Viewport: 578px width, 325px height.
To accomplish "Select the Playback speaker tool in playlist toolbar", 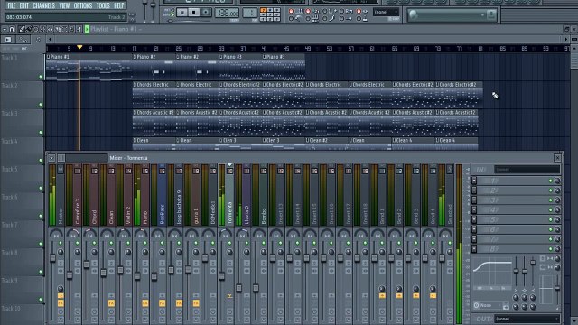I will [79, 29].
